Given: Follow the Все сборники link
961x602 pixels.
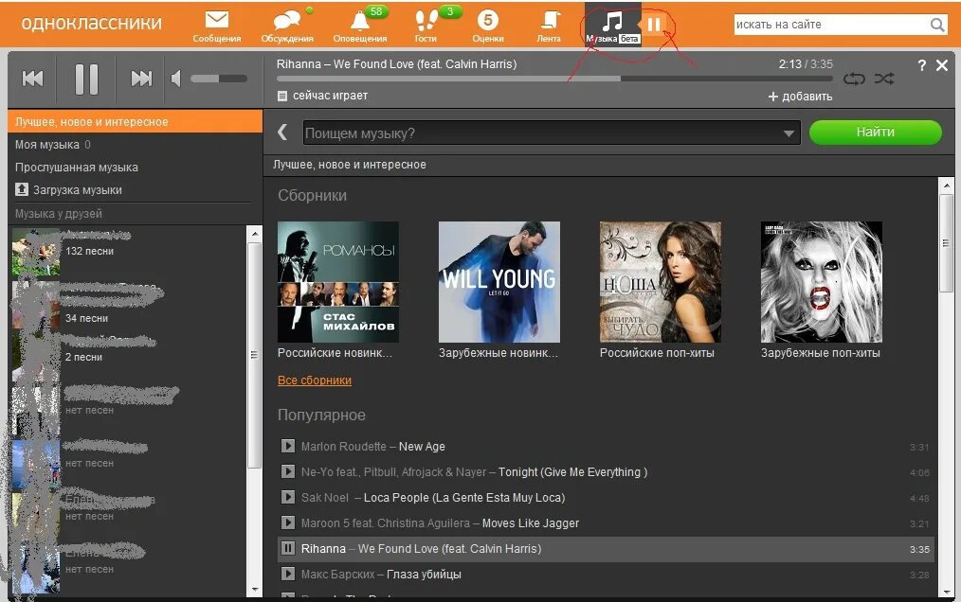Looking at the screenshot, I should 315,381.
